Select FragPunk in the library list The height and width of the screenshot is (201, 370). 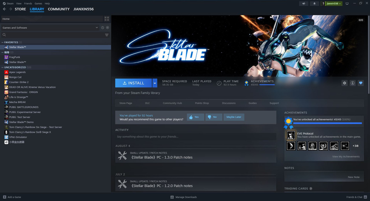coord(15,57)
